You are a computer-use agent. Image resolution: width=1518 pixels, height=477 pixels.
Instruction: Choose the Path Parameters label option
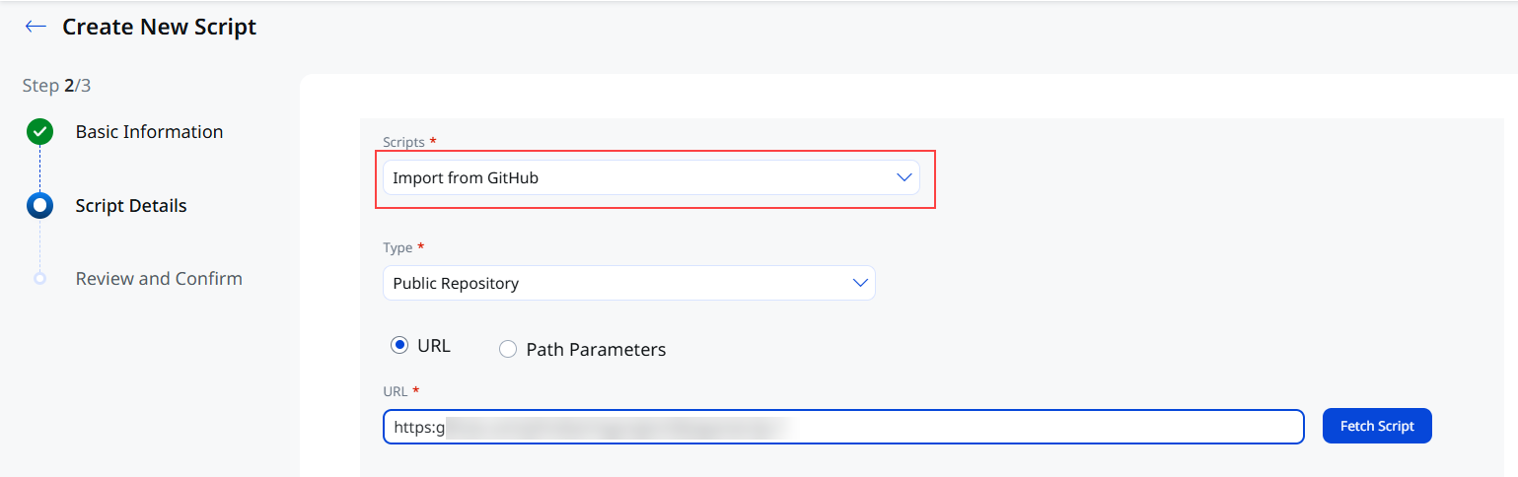pyautogui.click(x=596, y=349)
